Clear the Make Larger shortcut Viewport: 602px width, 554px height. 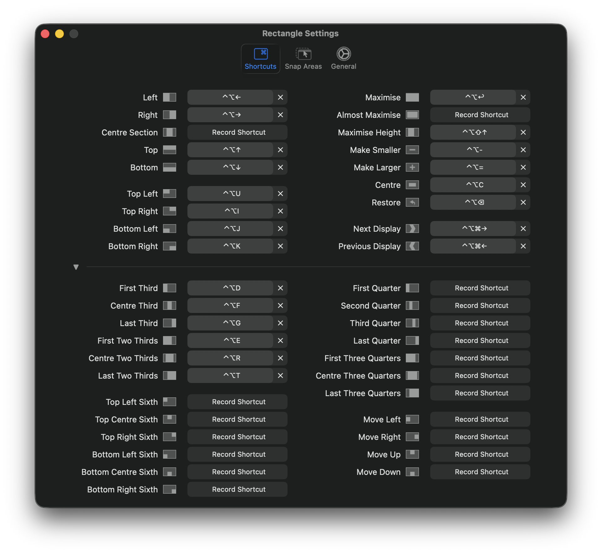coord(523,167)
